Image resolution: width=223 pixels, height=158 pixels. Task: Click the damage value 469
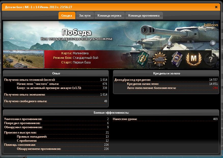215,119
